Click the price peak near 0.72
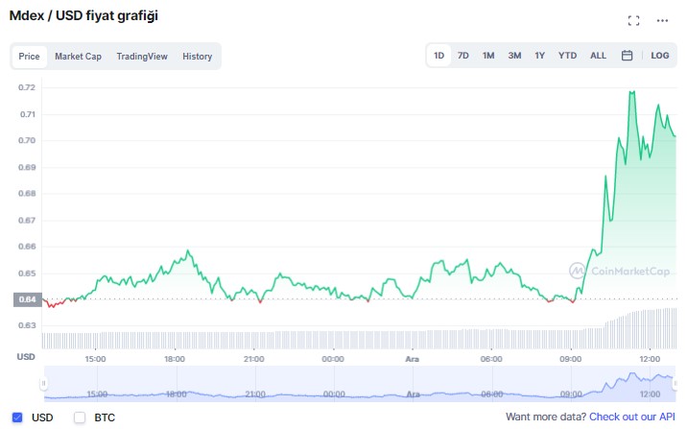Image resolution: width=687 pixels, height=429 pixels. pyautogui.click(x=631, y=92)
